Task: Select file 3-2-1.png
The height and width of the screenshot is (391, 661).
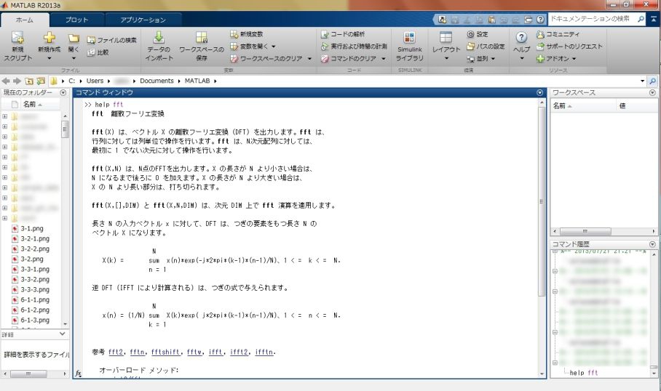Action: pyautogui.click(x=35, y=238)
